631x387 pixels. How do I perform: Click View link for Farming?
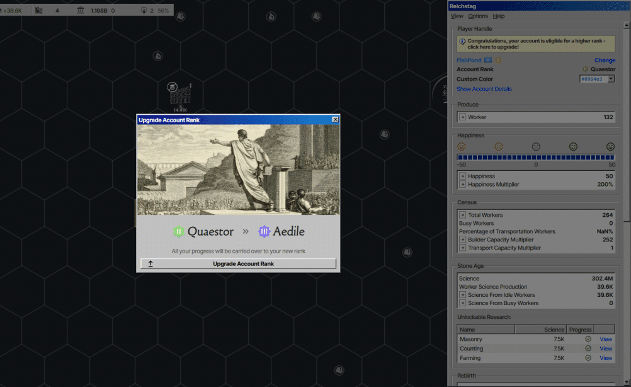(606, 357)
